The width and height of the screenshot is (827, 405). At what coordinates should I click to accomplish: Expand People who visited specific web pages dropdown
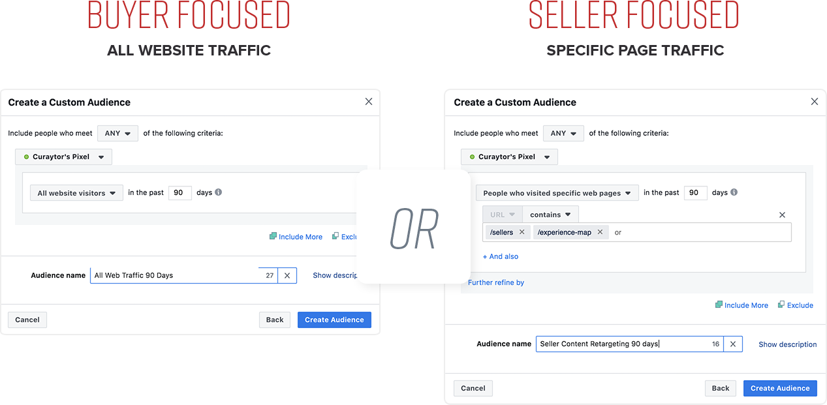(557, 193)
